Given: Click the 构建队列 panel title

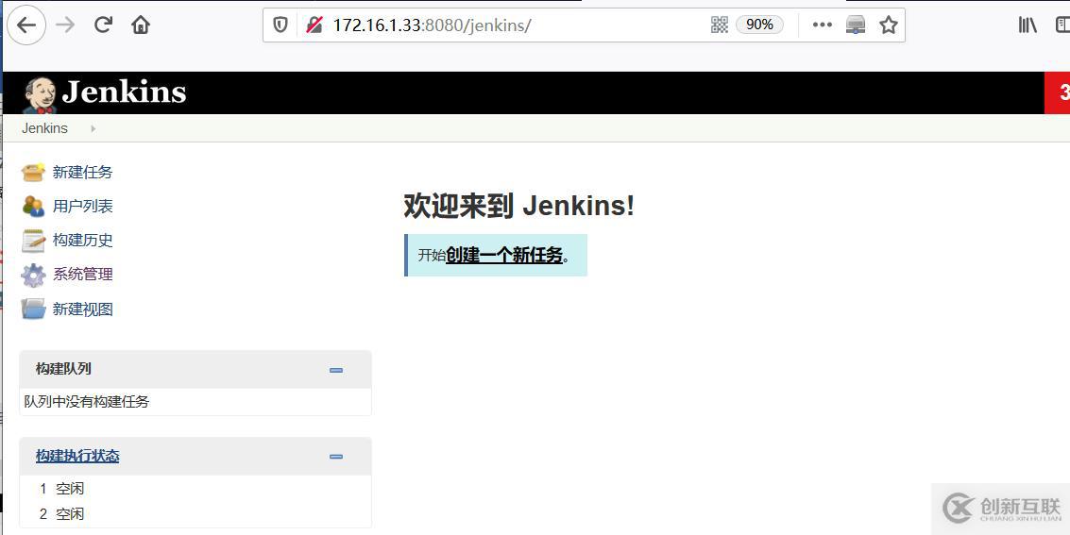Looking at the screenshot, I should (63, 369).
